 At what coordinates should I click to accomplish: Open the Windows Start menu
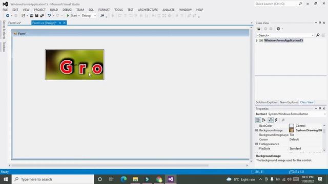point(6,179)
